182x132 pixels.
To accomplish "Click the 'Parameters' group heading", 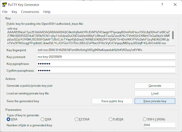I will (14, 110).
